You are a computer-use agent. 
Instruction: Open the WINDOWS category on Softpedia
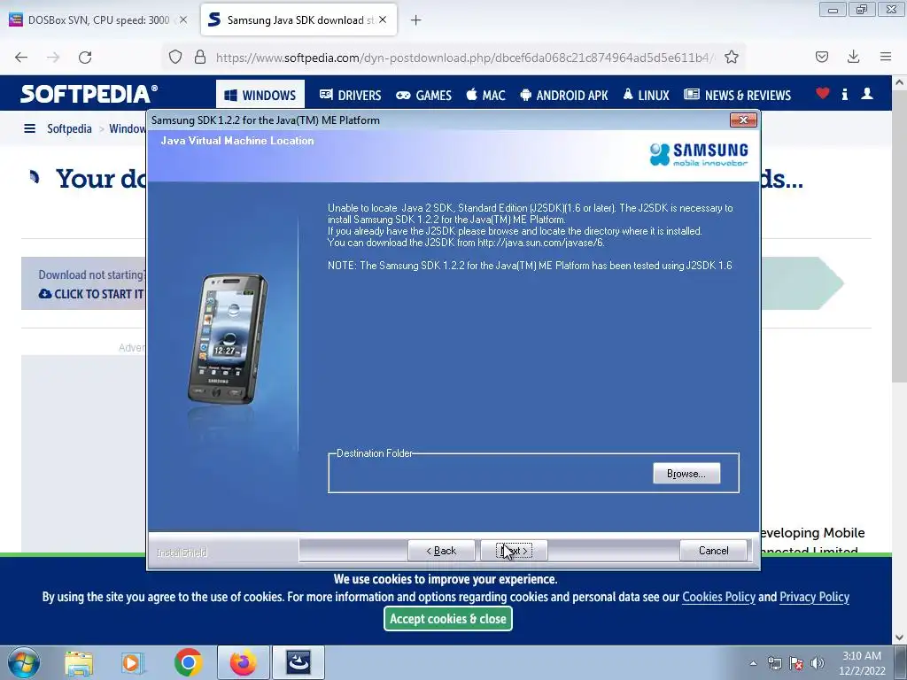click(x=260, y=94)
